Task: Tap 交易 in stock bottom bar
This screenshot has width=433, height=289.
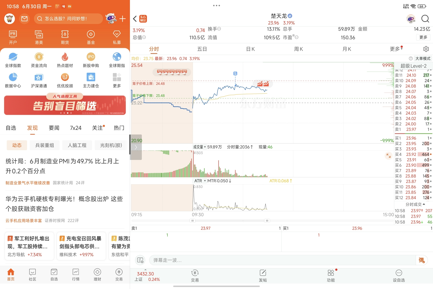Action: tap(195, 276)
